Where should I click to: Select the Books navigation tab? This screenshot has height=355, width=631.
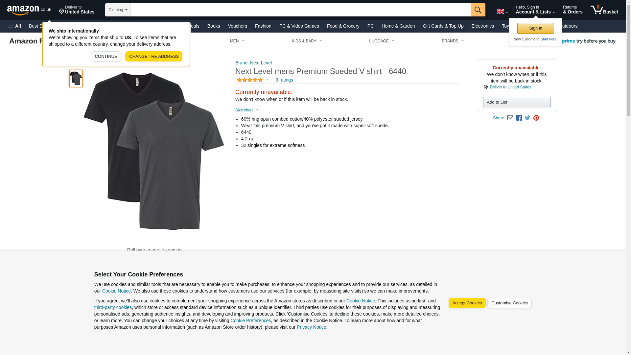click(214, 26)
